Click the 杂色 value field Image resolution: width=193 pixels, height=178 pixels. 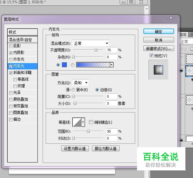111,57
